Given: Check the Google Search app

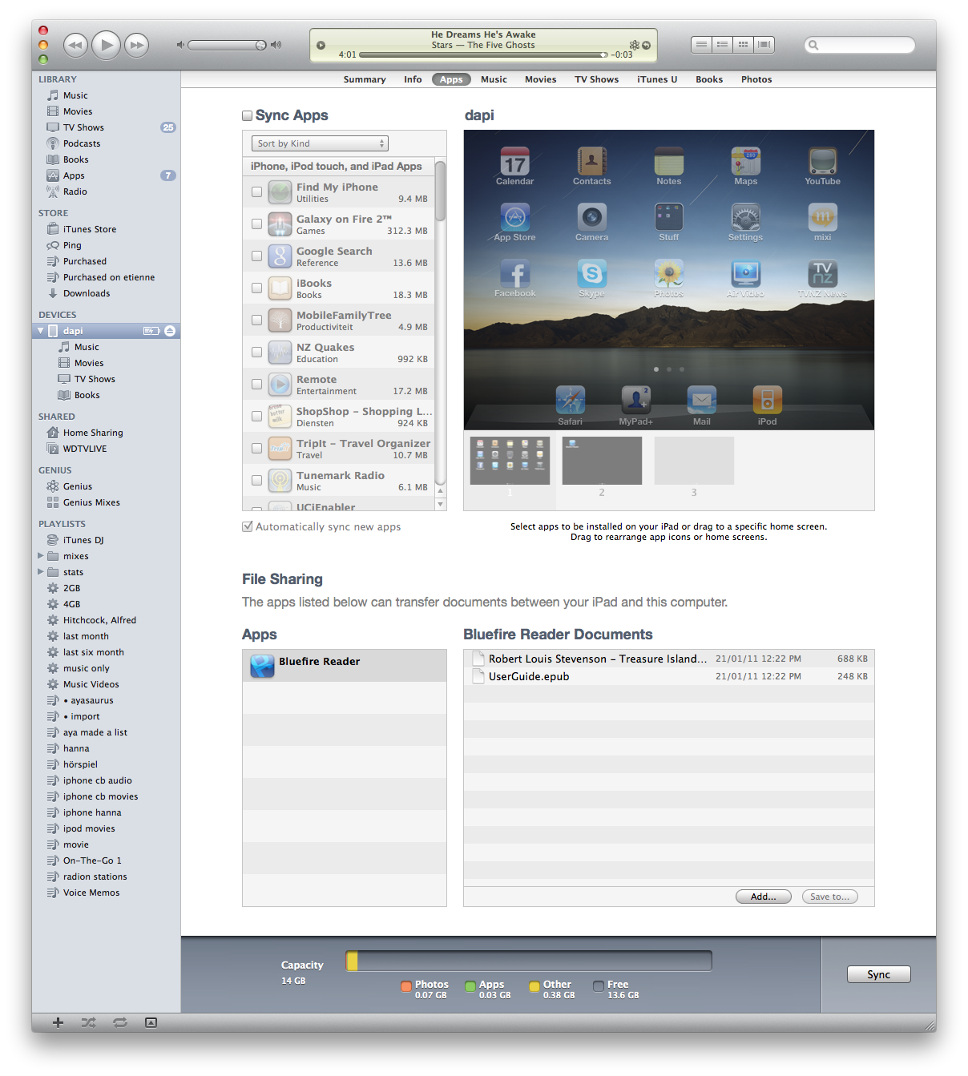Looking at the screenshot, I should (256, 256).
